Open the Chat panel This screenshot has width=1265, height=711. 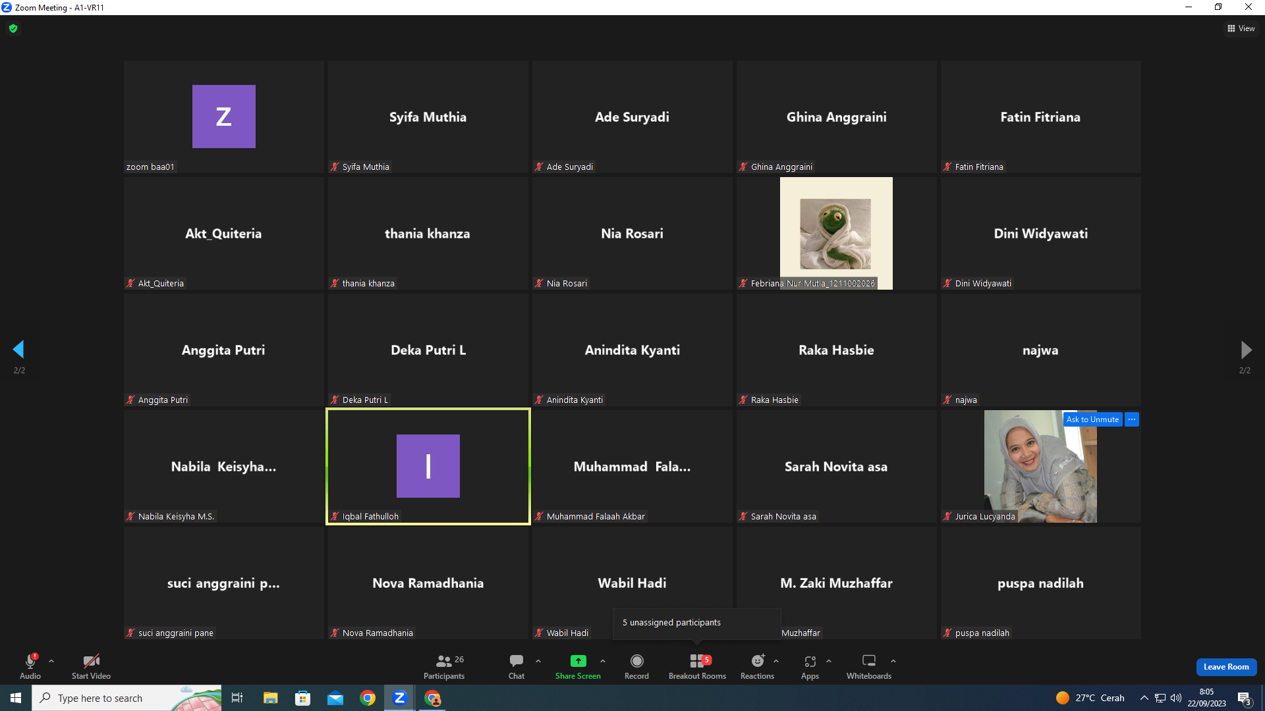517,666
